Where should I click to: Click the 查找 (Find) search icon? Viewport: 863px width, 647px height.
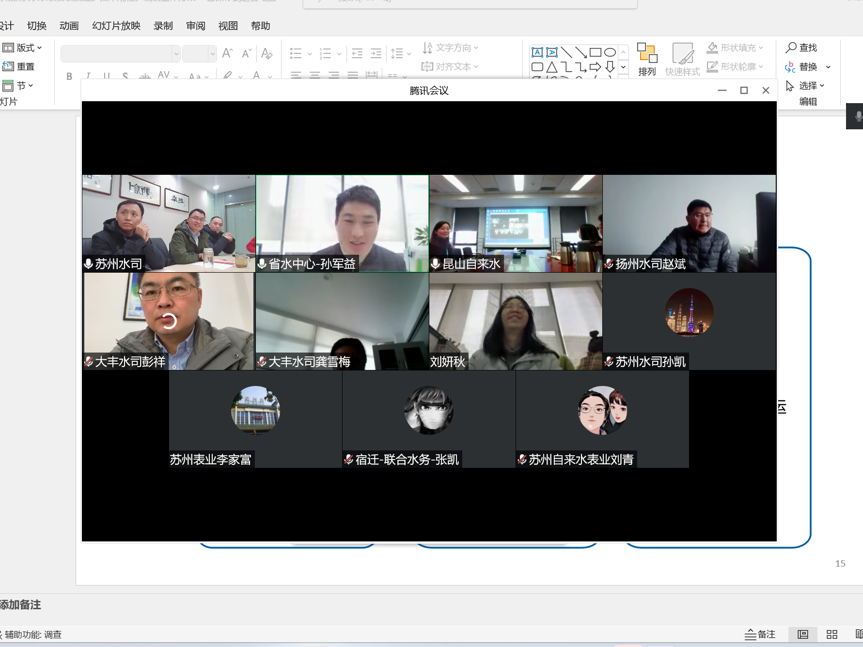(x=791, y=47)
